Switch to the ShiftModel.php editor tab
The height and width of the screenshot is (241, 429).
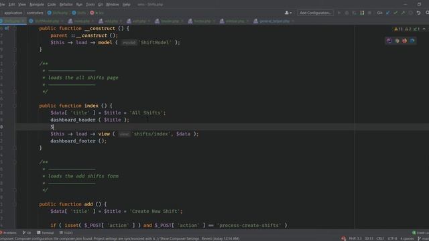pos(46,21)
